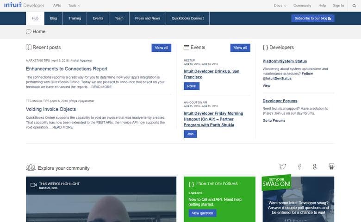Open the Community top link
The width and height of the screenshot is (361, 222).
[x=302, y=6]
